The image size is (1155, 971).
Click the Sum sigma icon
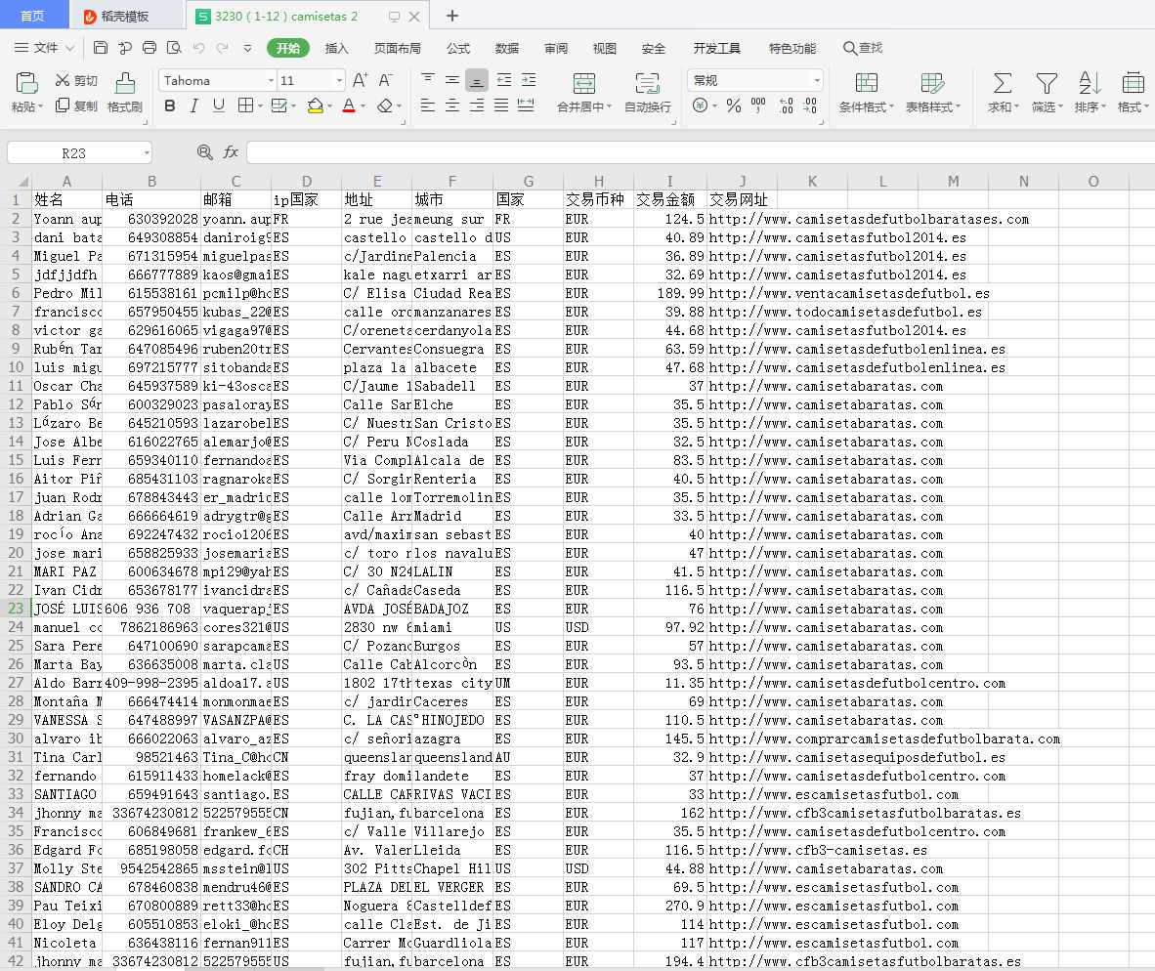1003,82
